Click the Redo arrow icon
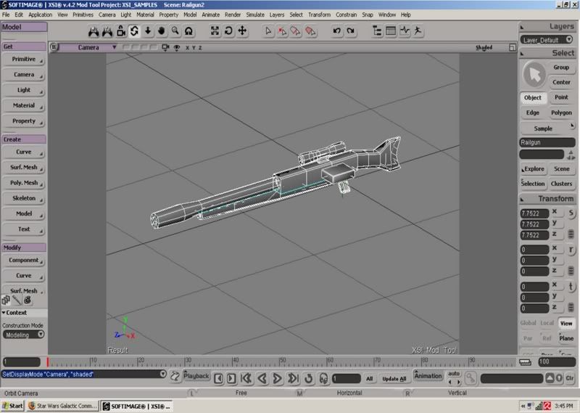Screen dimensions: 580x413 coord(351,30)
